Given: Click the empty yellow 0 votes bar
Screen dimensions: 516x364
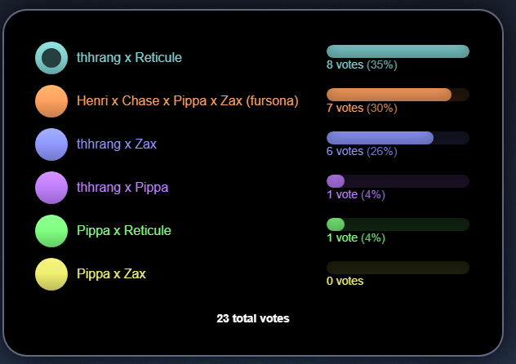Looking at the screenshot, I should pos(398,268).
